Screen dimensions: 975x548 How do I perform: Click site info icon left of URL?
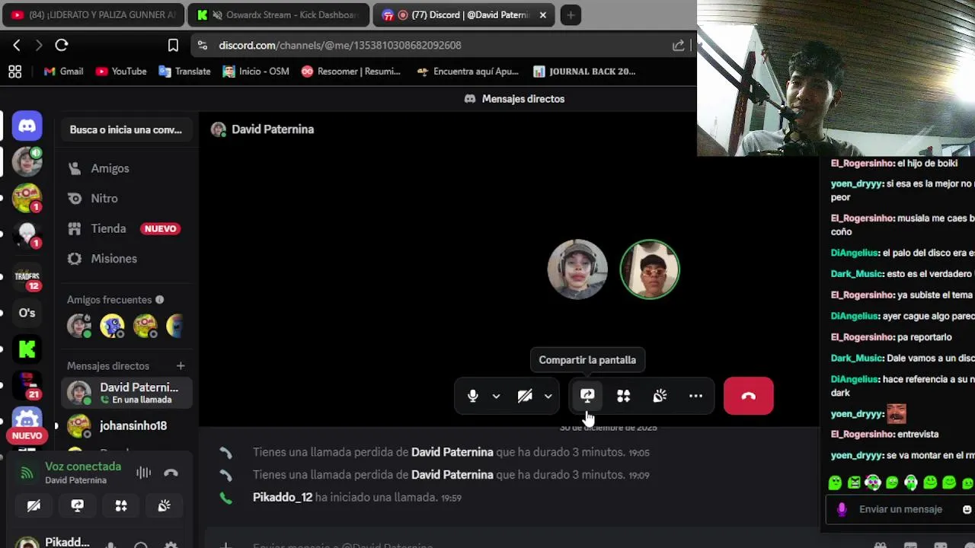coord(202,46)
